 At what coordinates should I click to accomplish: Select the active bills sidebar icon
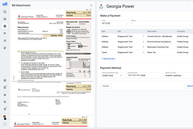[5, 26]
